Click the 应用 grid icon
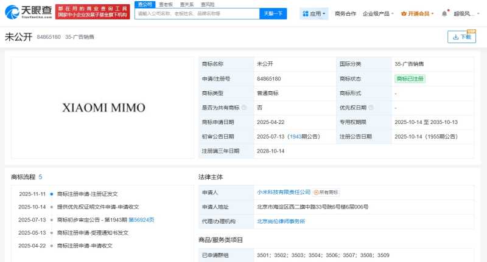Screen dimensions: 487x262 click(x=306, y=13)
